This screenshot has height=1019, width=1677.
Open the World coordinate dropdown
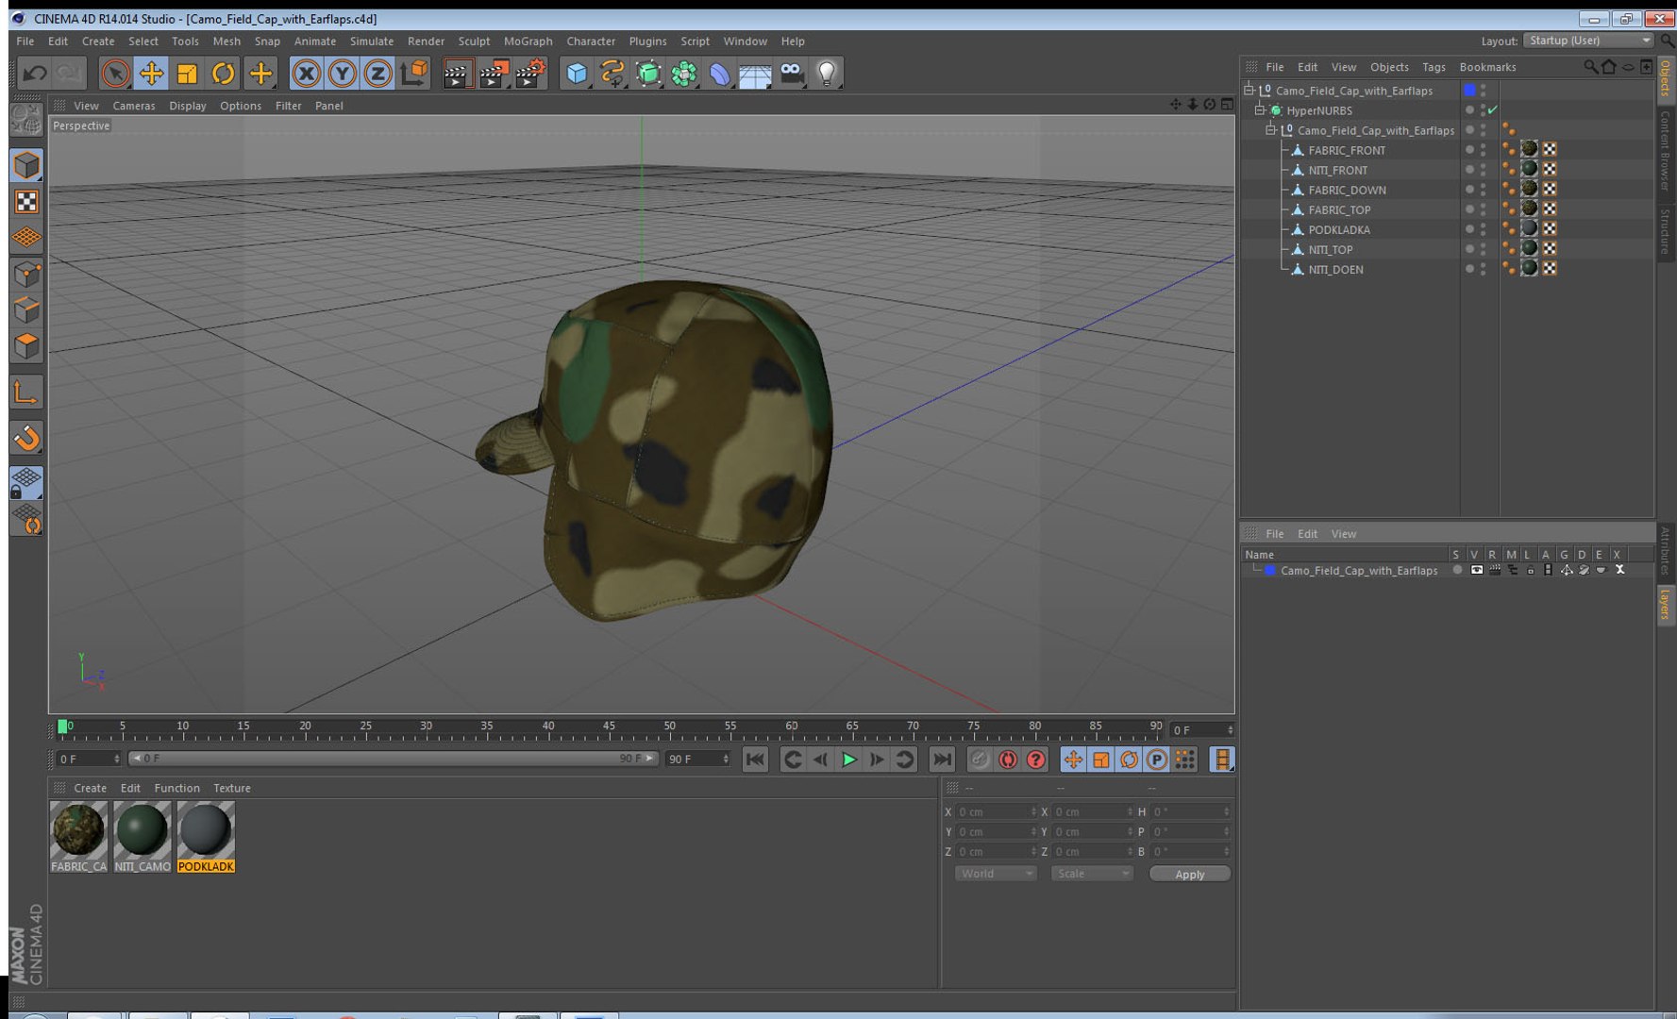tap(996, 874)
